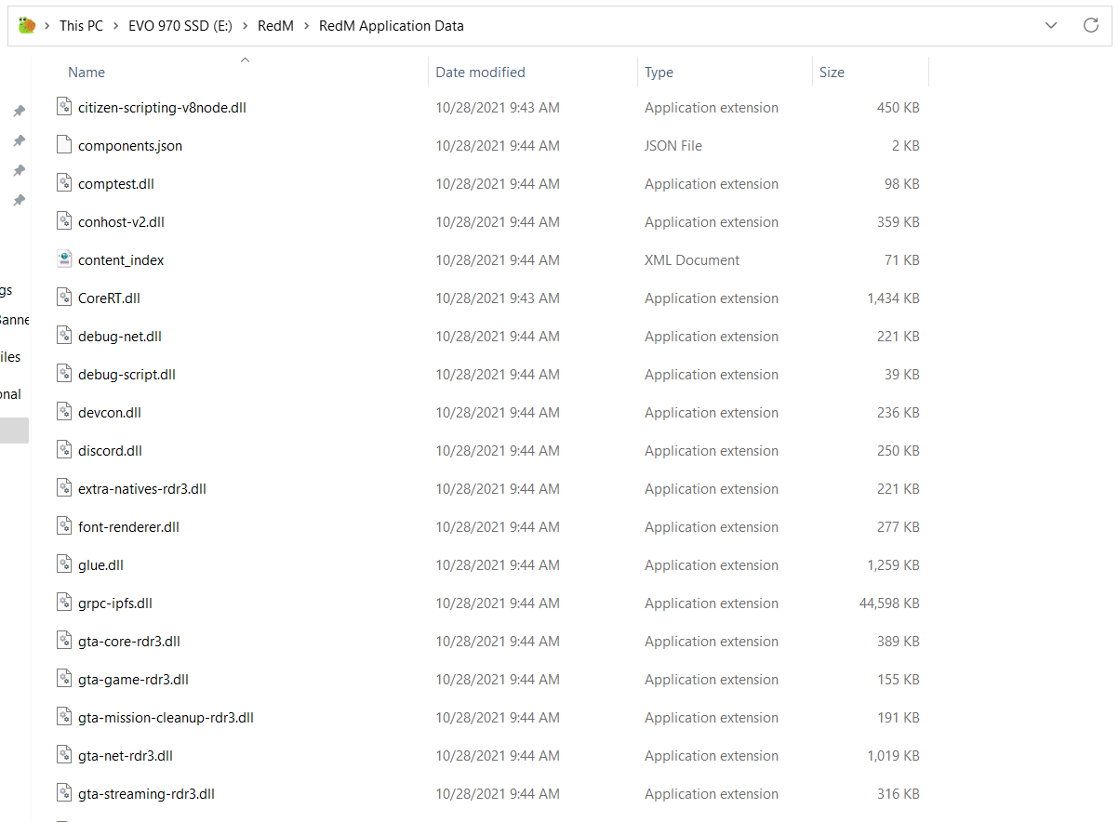Sort files by the Size column header
The image size is (1119, 822).
[832, 72]
